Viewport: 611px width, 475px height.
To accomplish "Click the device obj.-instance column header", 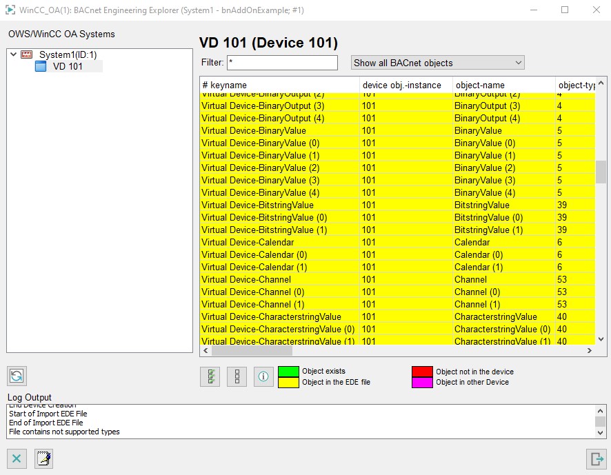I will click(405, 85).
